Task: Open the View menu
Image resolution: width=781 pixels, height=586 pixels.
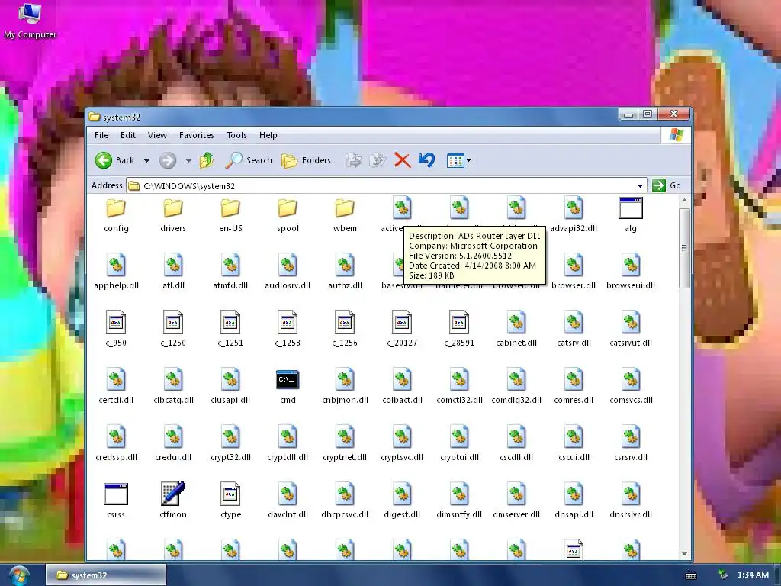Action: coord(157,135)
